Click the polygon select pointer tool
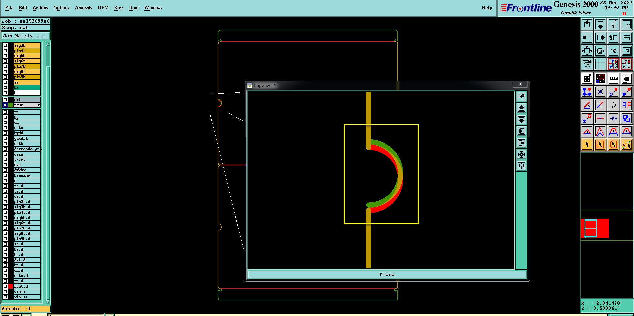This screenshot has height=316, width=634. [x=614, y=145]
